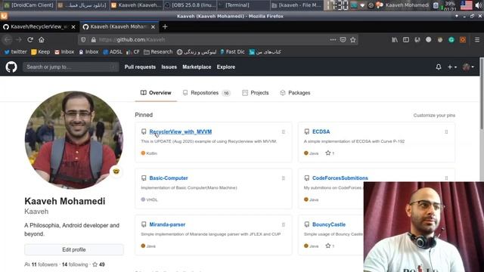Expand the plus create-new menu
This screenshot has height=272, width=484.
[452, 67]
